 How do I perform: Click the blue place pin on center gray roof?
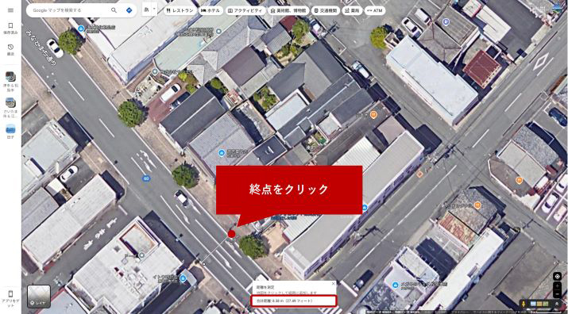(x=222, y=153)
